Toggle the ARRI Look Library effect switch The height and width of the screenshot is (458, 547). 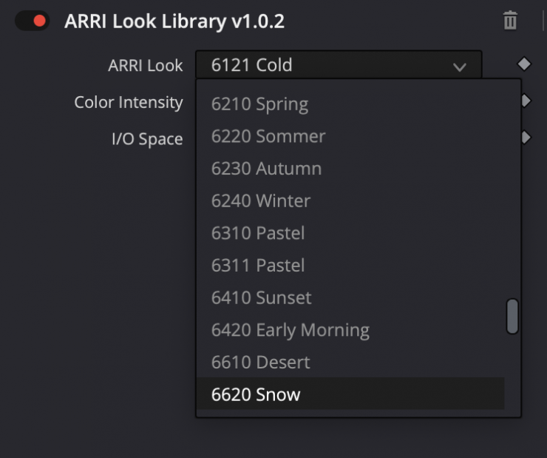(x=32, y=21)
